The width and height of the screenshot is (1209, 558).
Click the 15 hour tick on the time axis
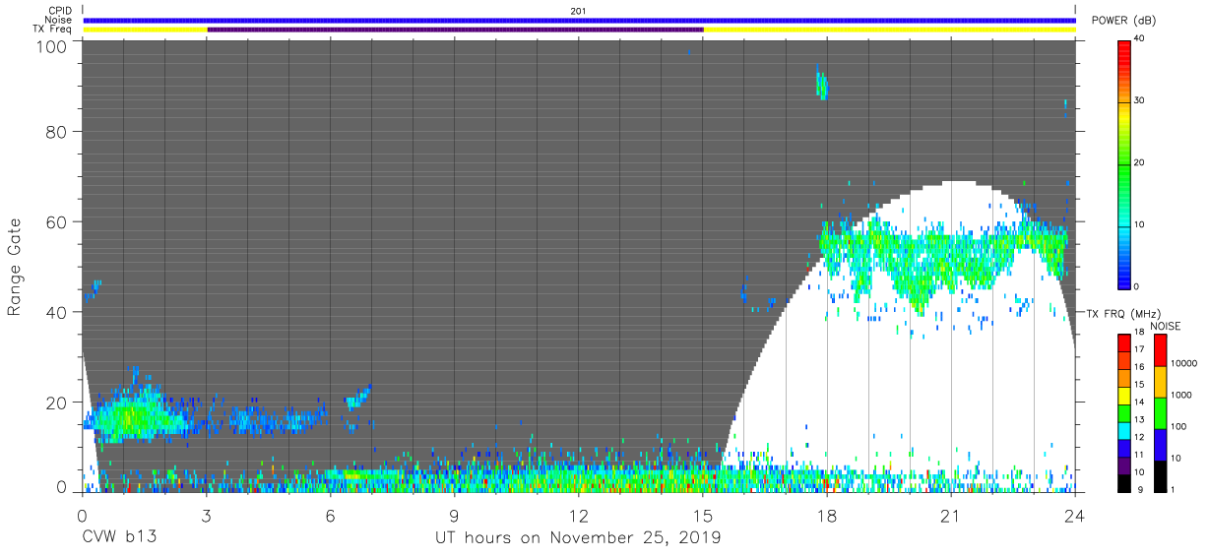point(702,515)
